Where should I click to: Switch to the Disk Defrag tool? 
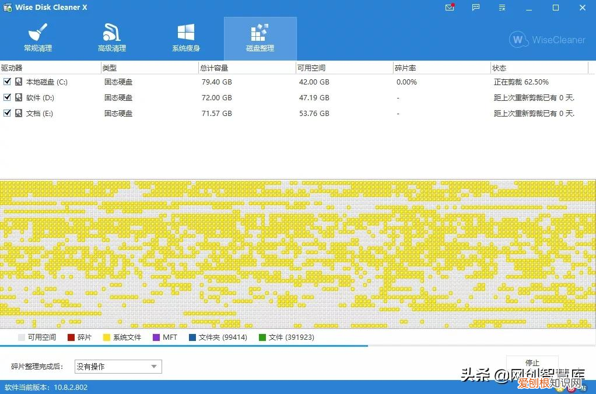click(x=260, y=36)
